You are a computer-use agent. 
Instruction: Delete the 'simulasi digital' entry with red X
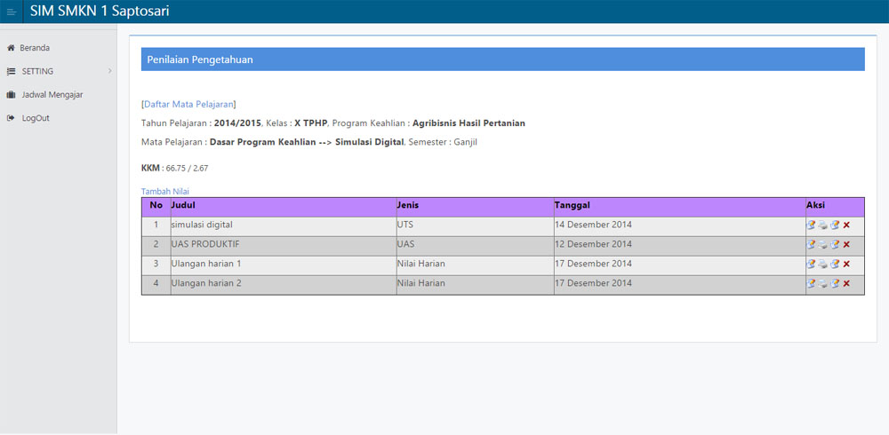pos(846,225)
